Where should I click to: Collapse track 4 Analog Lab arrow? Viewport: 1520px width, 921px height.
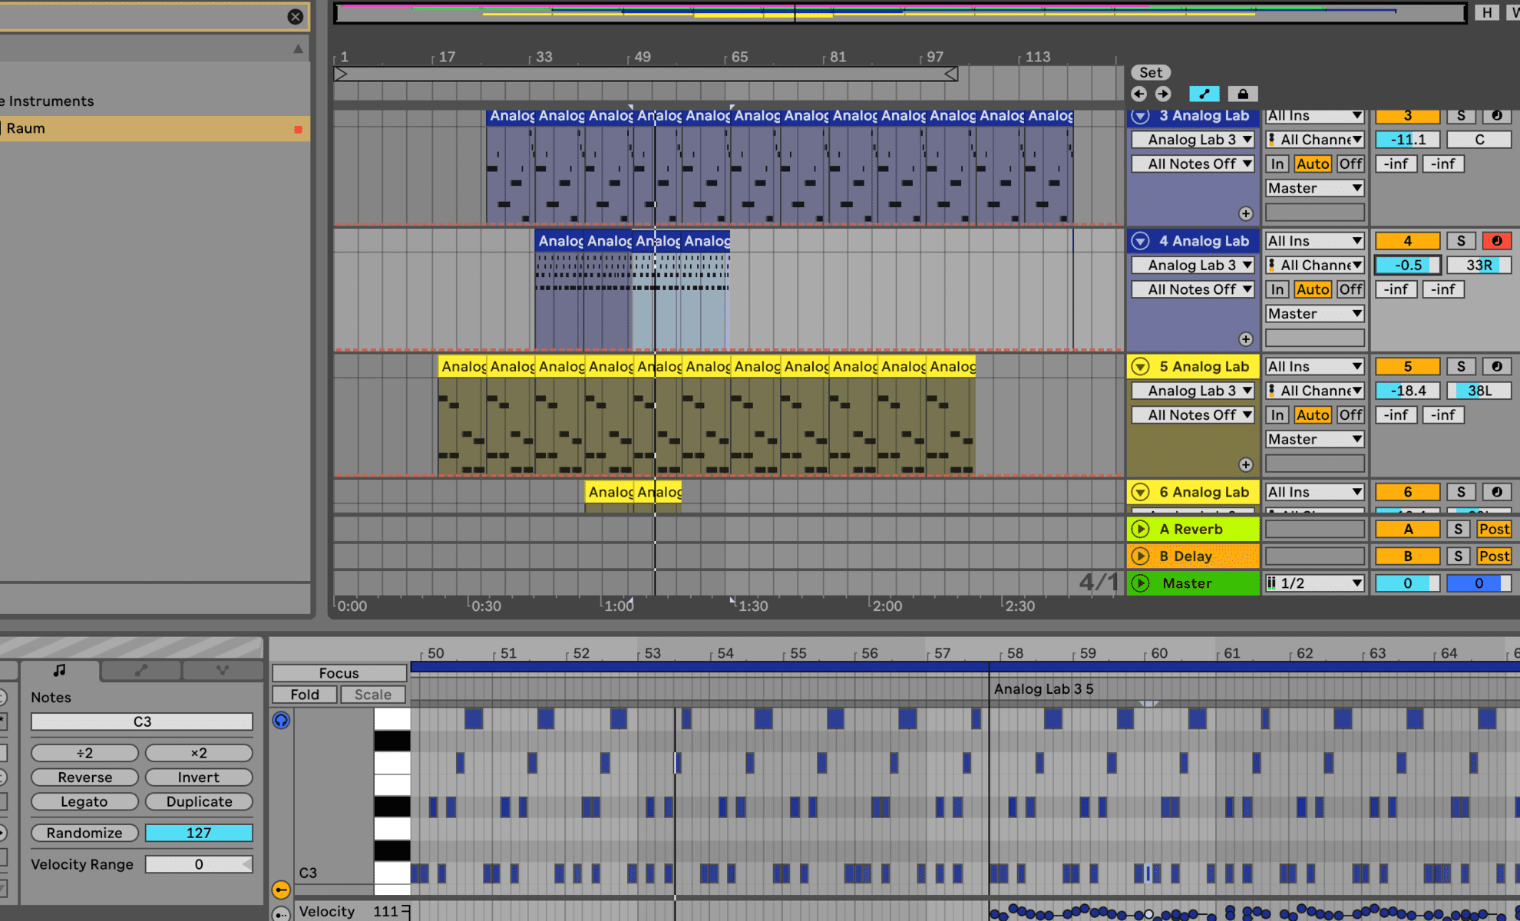[x=1141, y=241]
